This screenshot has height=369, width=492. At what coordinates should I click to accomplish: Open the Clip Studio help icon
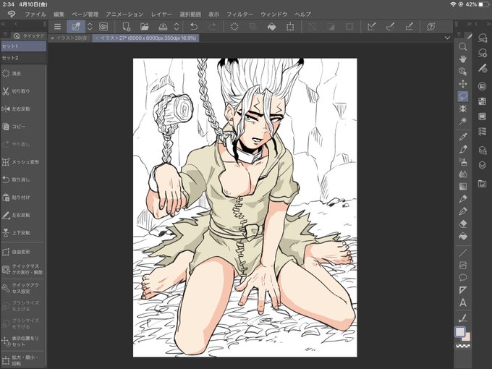[x=430, y=27]
